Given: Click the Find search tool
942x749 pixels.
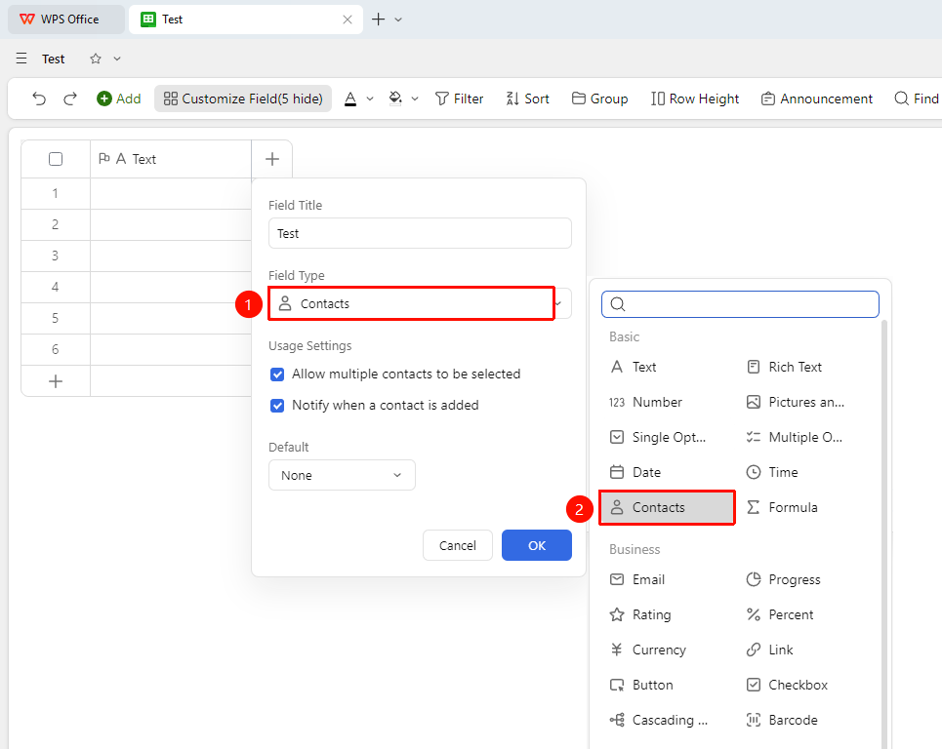Looking at the screenshot, I should click(x=917, y=99).
